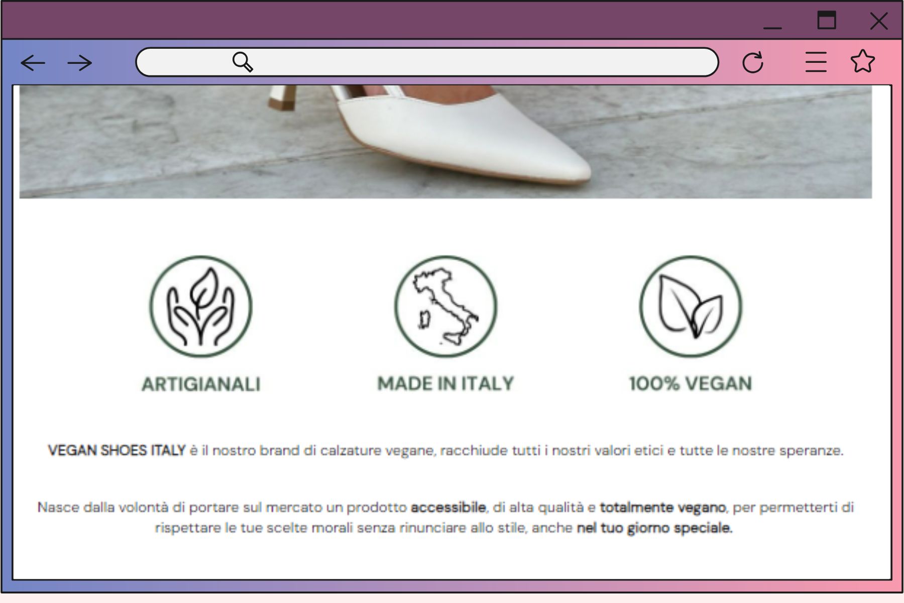Bookmark the page with the star icon
The image size is (904, 603).
(x=863, y=61)
